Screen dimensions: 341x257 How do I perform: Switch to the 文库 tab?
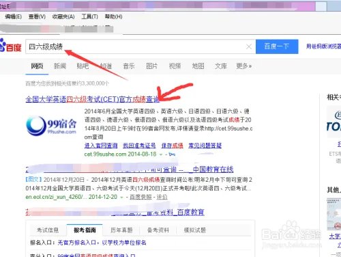(x=221, y=66)
